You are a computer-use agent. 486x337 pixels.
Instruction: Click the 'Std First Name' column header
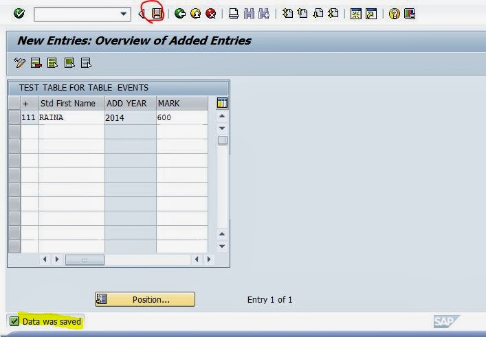(x=71, y=104)
